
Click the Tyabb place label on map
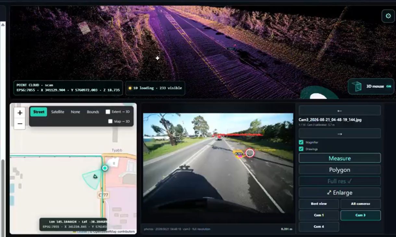click(117, 150)
